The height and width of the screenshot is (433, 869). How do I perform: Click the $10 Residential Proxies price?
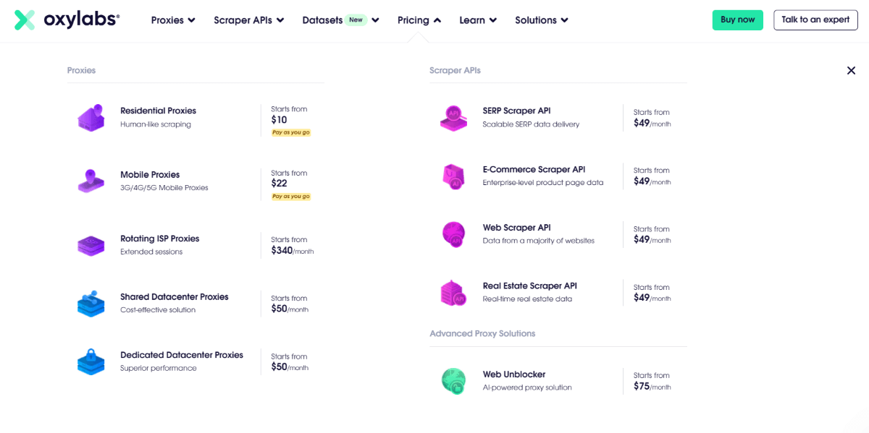[279, 120]
